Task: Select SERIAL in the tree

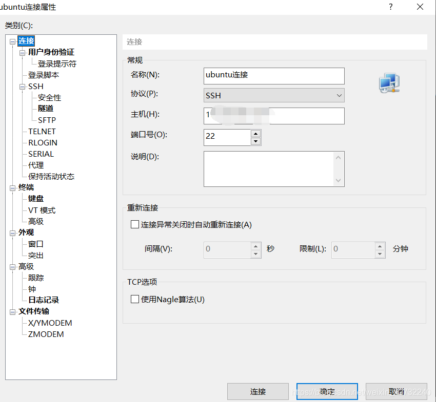Action: [41, 154]
